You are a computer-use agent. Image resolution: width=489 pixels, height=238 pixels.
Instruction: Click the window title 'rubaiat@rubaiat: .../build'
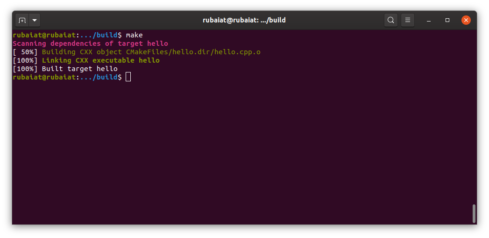click(244, 20)
